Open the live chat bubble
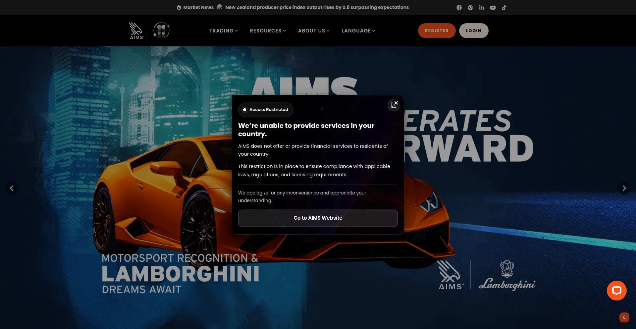The width and height of the screenshot is (636, 329). (616, 291)
